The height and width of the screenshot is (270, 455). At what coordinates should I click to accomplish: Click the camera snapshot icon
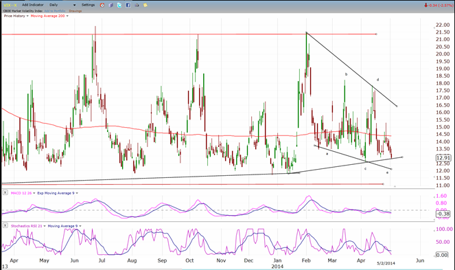(137, 5)
